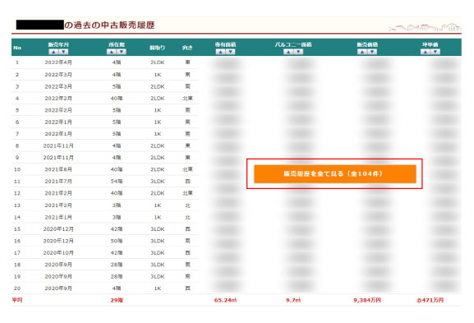This screenshot has width=474, height=323.
Task: Sort 坪単価 column descending with down arrow
Action: click(x=435, y=52)
